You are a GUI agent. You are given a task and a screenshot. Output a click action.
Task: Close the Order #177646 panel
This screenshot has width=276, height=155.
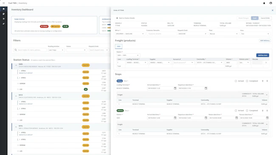[x=273, y=10]
